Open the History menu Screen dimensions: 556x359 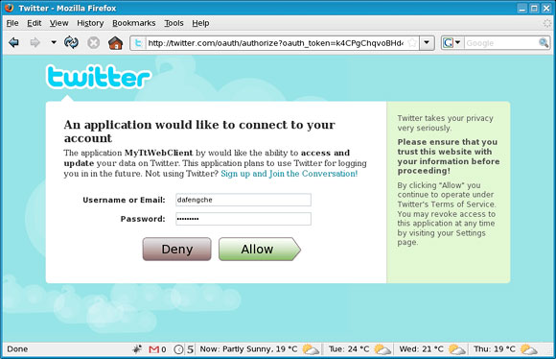coord(90,23)
